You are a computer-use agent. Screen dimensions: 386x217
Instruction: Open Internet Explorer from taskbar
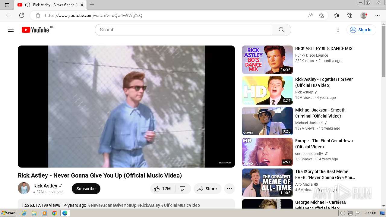pyautogui.click(x=24, y=213)
